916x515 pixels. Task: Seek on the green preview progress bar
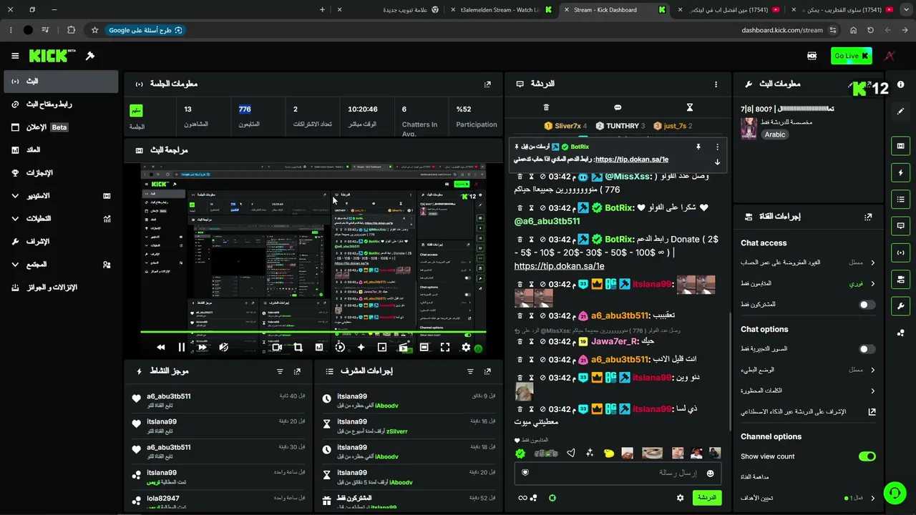click(314, 332)
